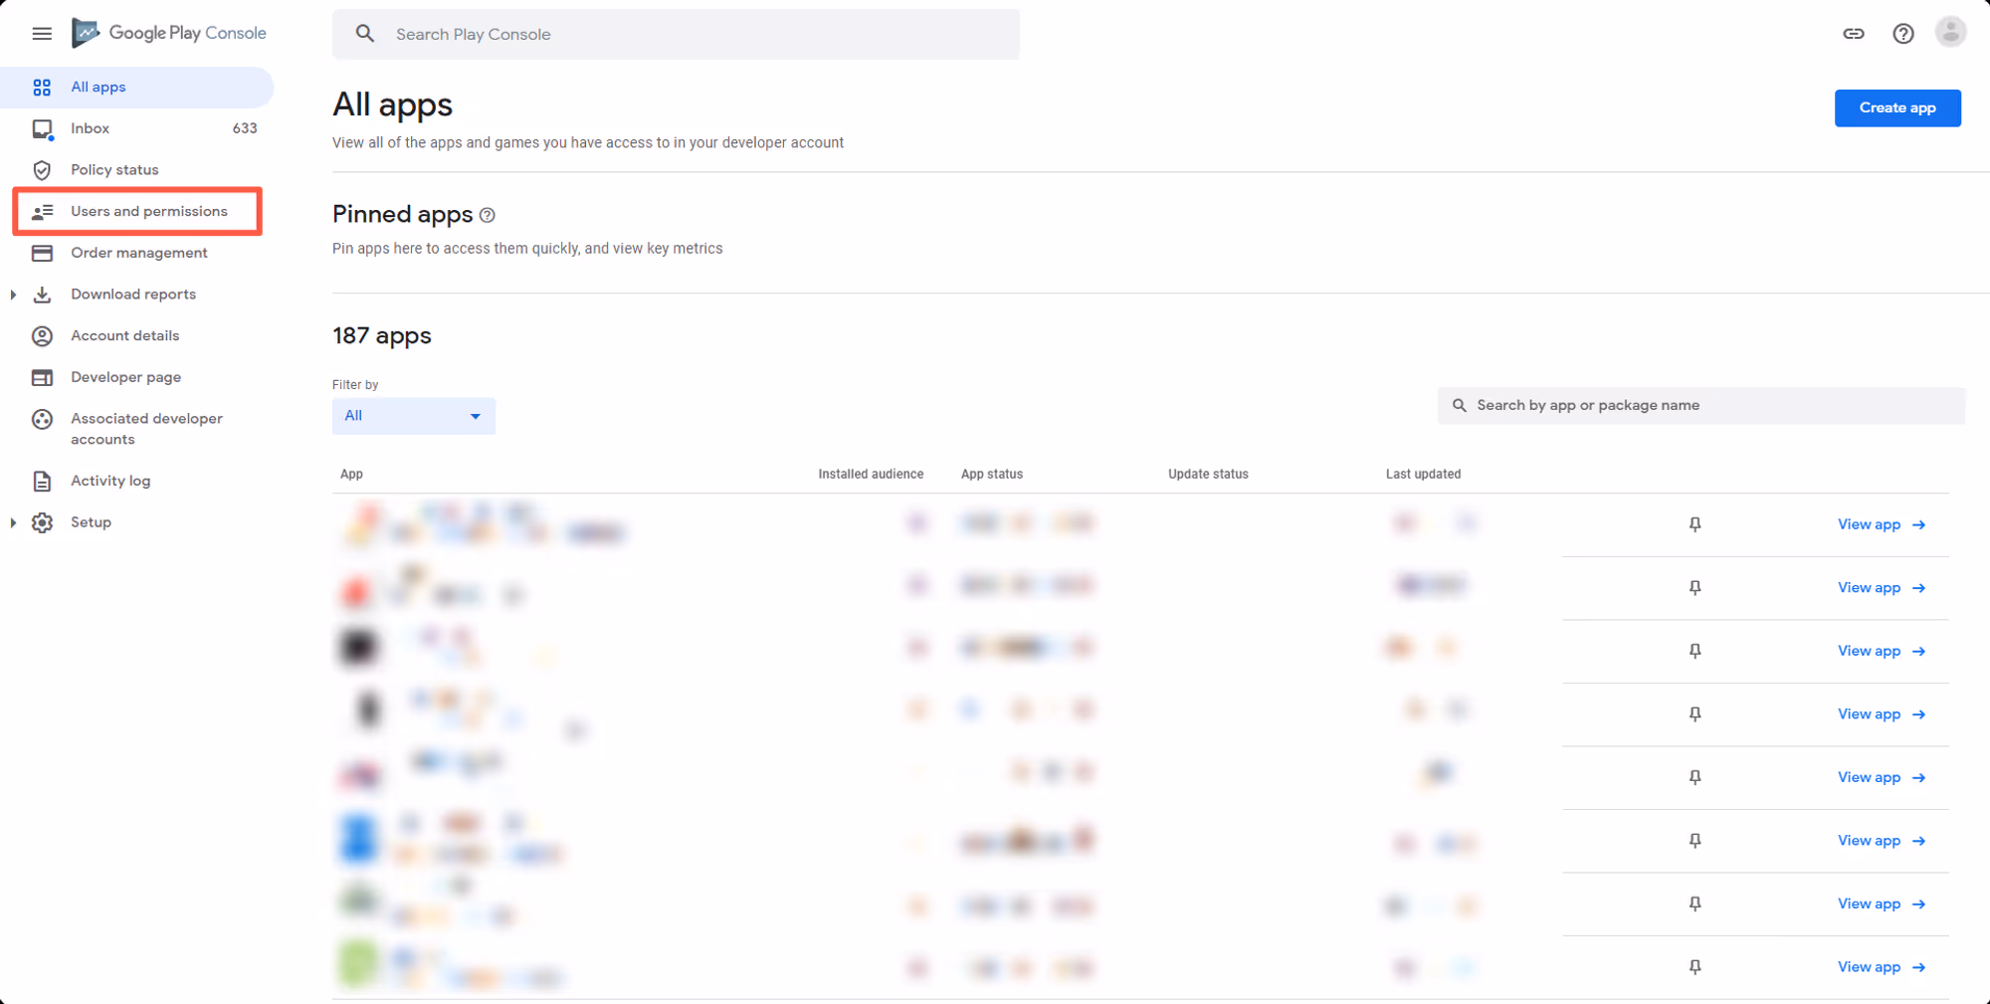
Task: Open Account details page
Action: [x=137, y=336]
